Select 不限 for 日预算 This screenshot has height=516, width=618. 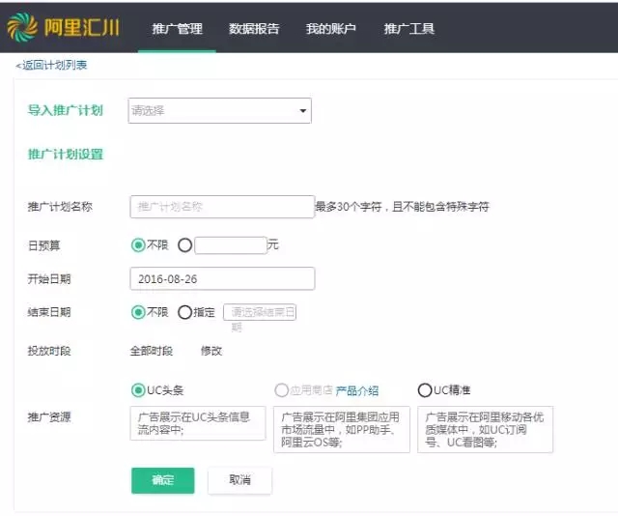pyautogui.click(x=138, y=245)
